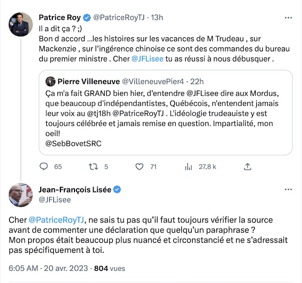Open Jean-François Lisée's profile picture
This screenshot has height=283, width=302.
pos(19,195)
